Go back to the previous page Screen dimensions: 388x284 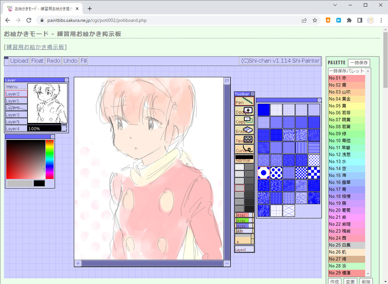[8, 20]
